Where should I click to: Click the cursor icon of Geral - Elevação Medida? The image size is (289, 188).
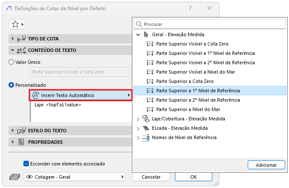click(146, 34)
